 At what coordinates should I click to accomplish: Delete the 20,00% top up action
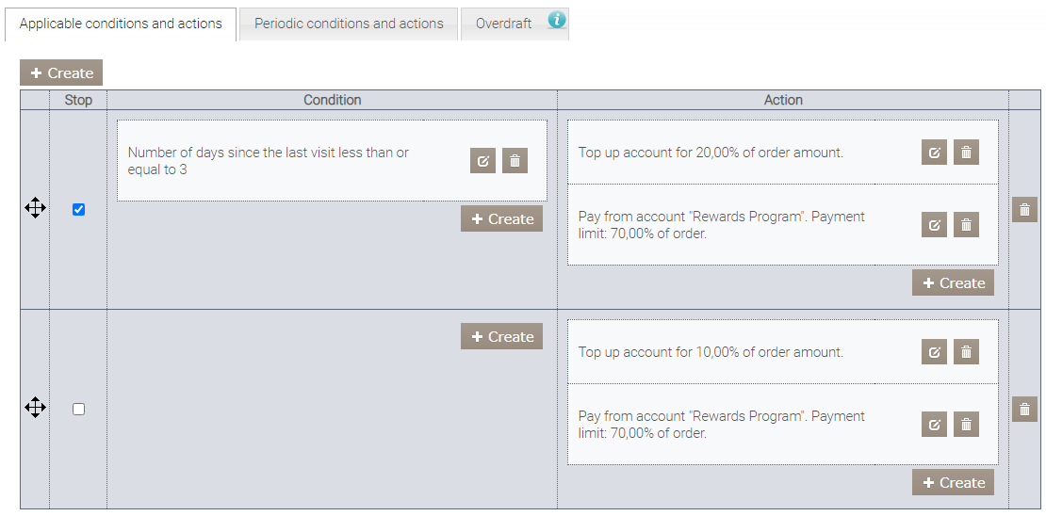[966, 153]
